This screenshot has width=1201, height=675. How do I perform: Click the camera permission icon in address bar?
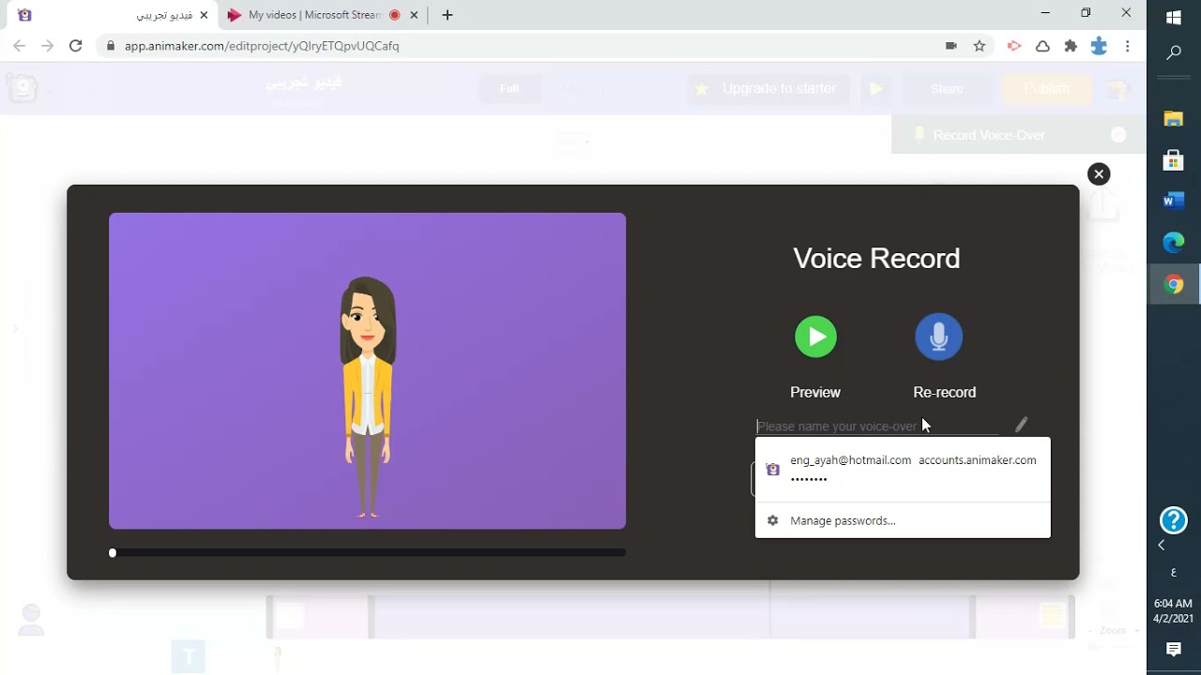click(x=951, y=46)
